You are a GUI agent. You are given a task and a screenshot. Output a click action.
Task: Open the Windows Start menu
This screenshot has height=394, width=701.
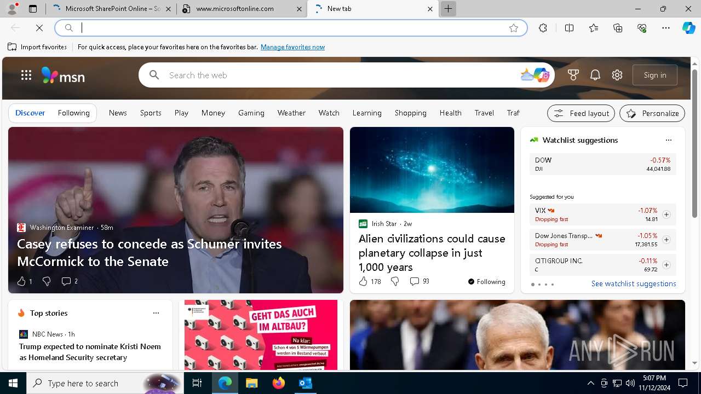coord(13,383)
